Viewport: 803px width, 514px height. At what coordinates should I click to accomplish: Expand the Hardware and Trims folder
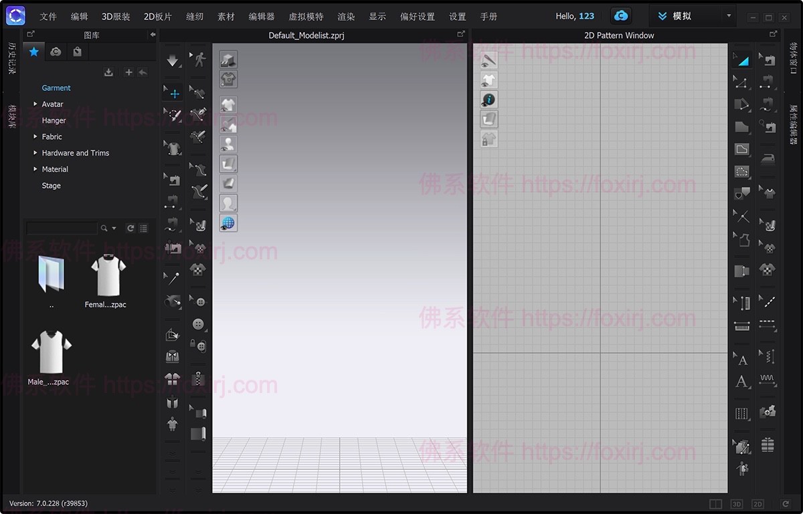tap(35, 153)
